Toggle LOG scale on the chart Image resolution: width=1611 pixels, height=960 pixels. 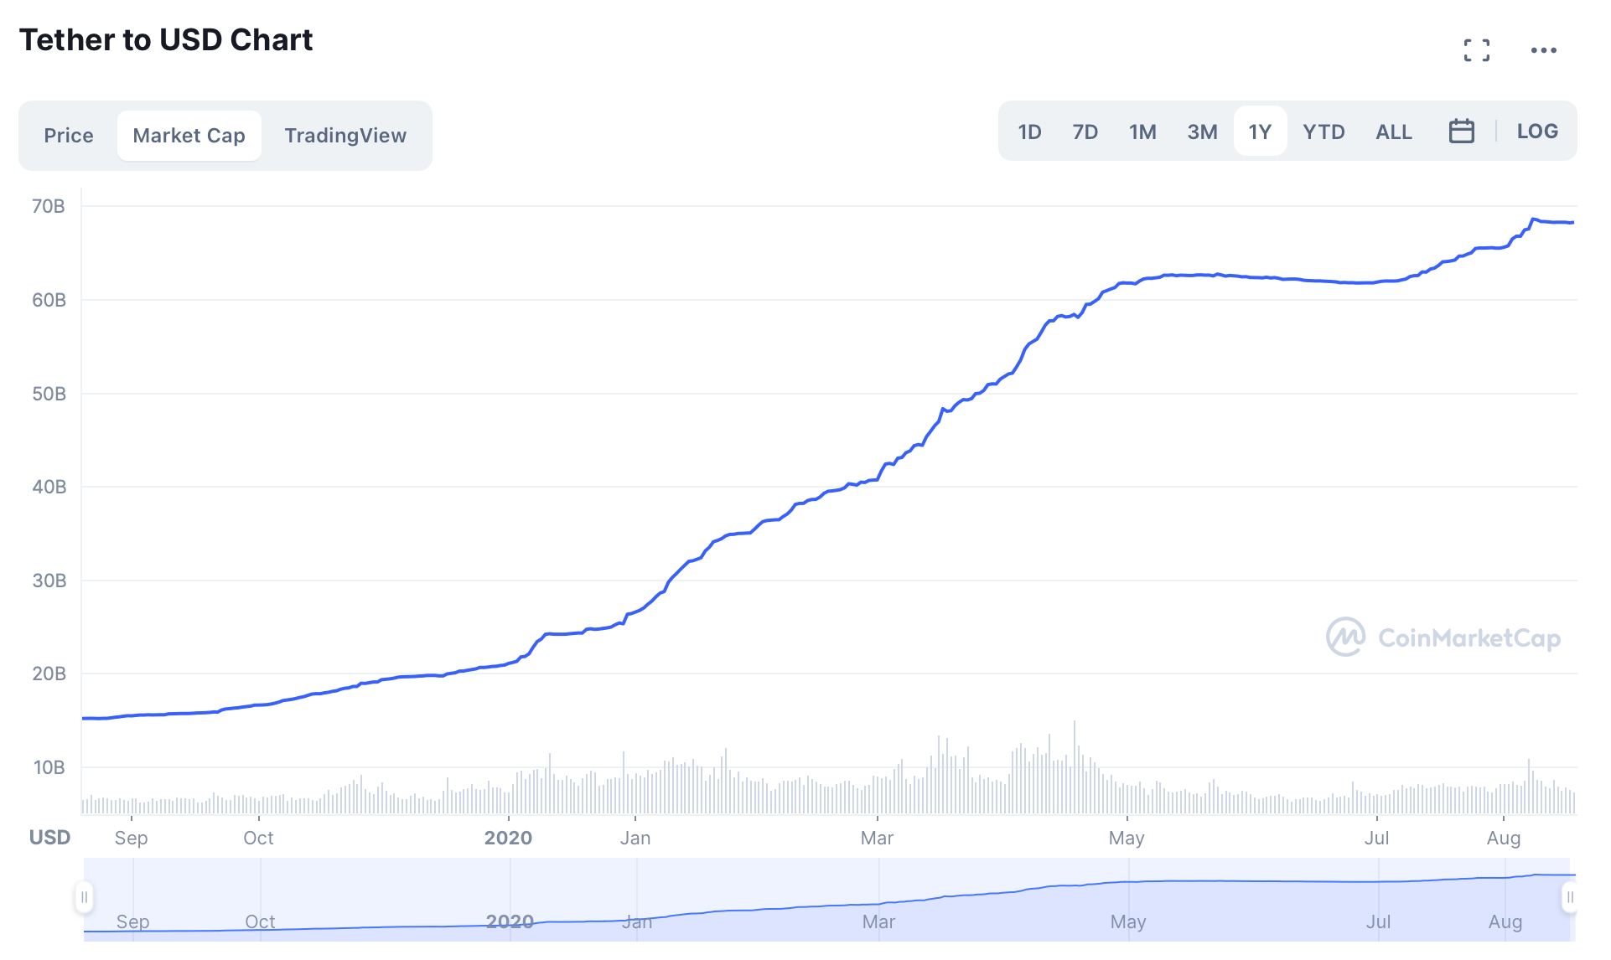coord(1537,132)
